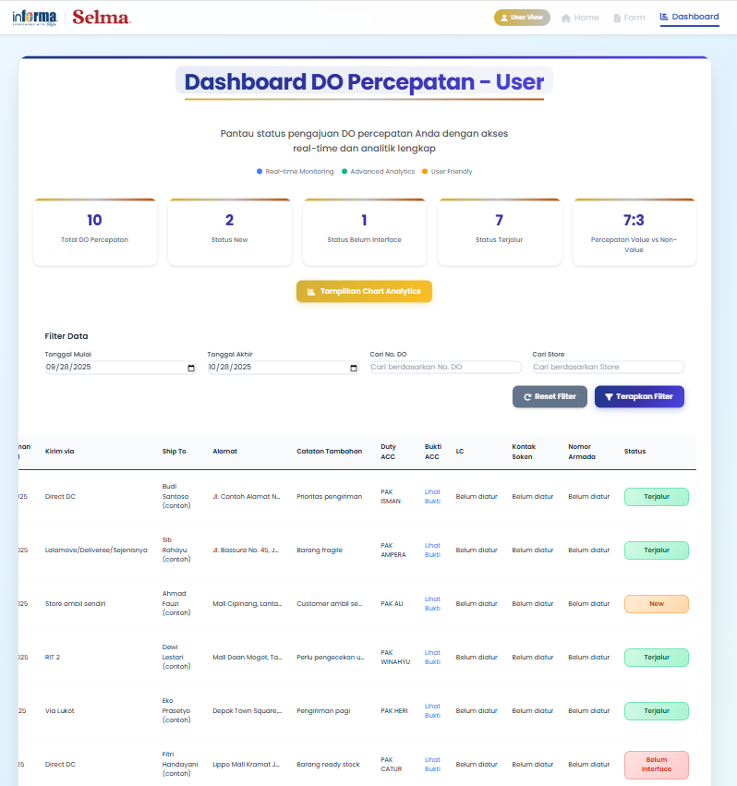The image size is (737, 786).
Task: Open Lihat Bukti for PAK WINAHYU row
Action: (x=432, y=658)
